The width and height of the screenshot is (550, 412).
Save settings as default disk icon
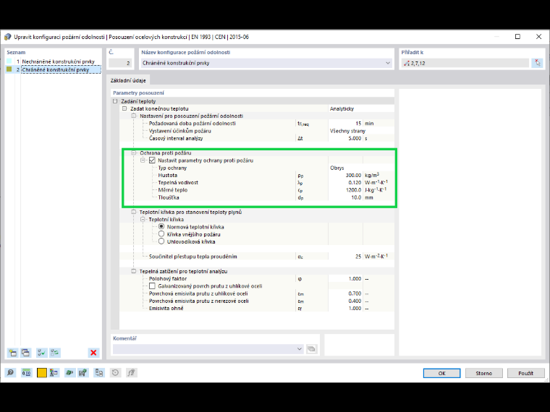point(82,373)
